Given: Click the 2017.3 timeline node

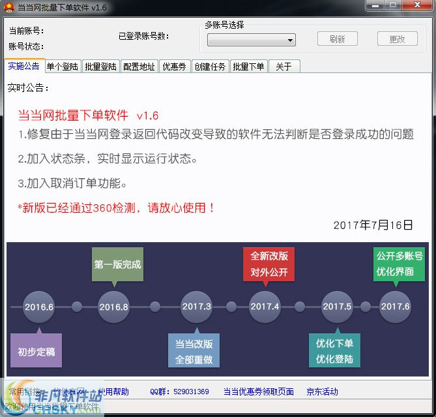Looking at the screenshot, I should pos(197,307).
